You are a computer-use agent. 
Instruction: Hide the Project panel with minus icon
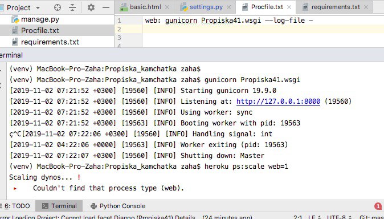click(x=106, y=7)
